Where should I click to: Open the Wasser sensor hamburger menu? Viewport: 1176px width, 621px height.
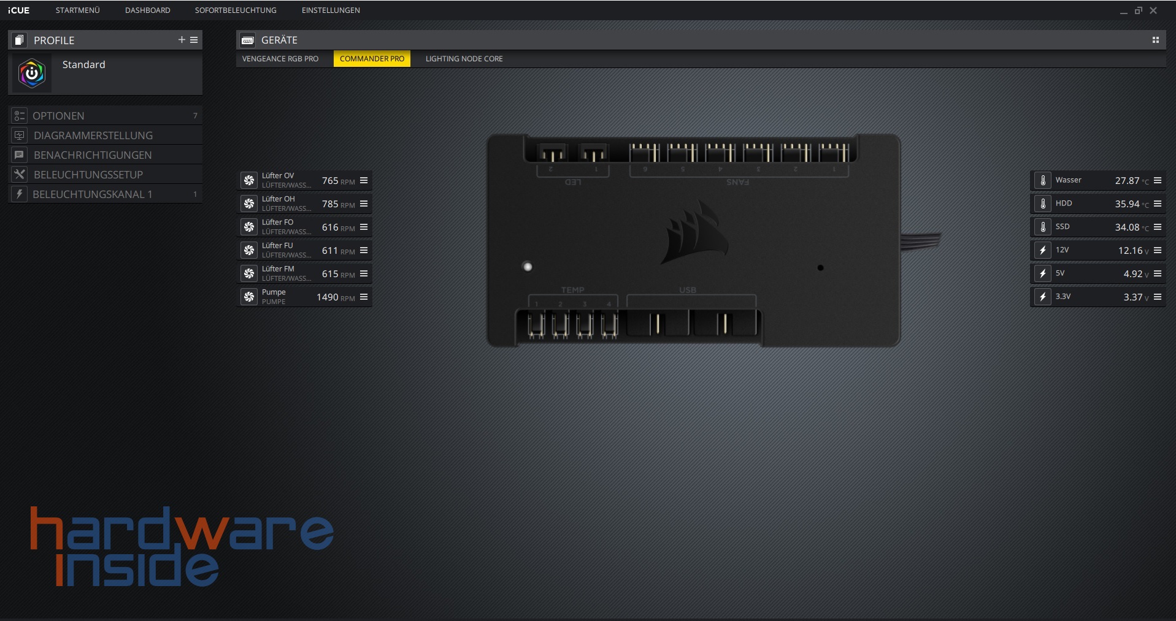tap(1158, 180)
